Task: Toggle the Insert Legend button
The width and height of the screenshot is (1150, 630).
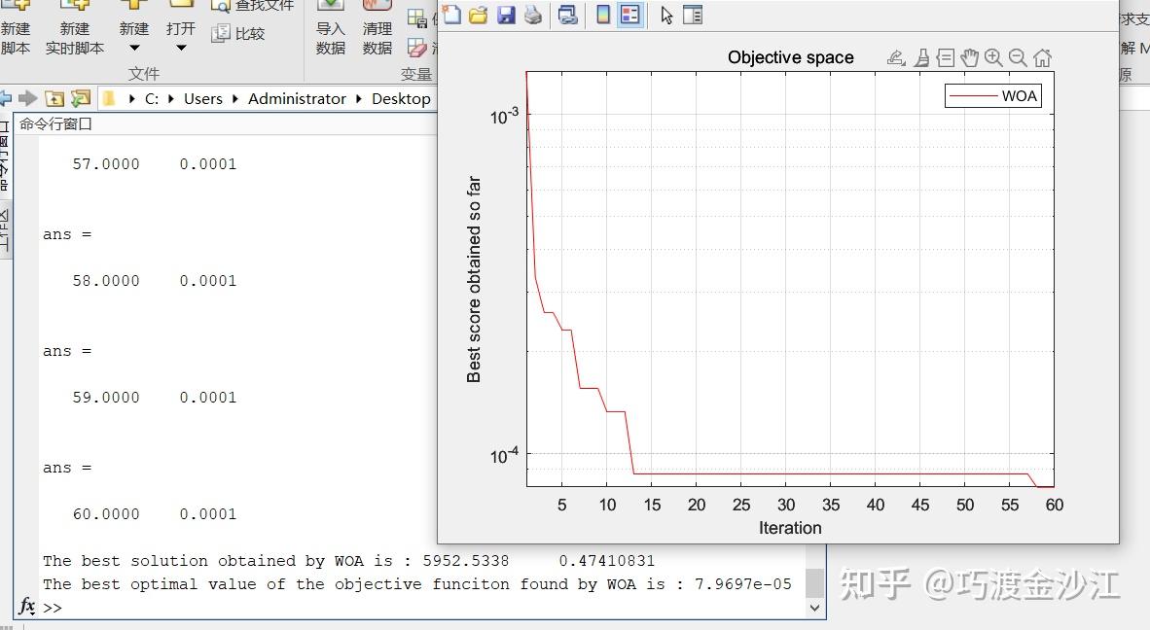Action: tap(630, 15)
